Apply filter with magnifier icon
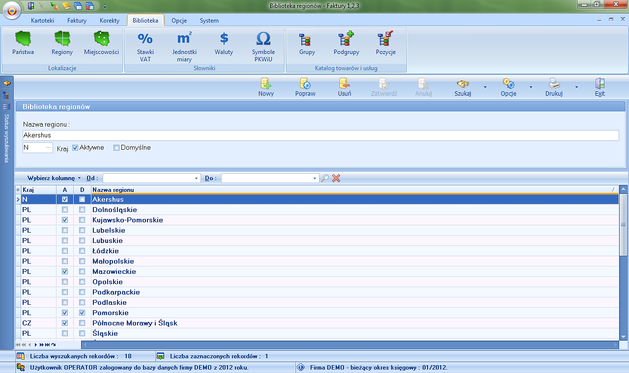 325,178
